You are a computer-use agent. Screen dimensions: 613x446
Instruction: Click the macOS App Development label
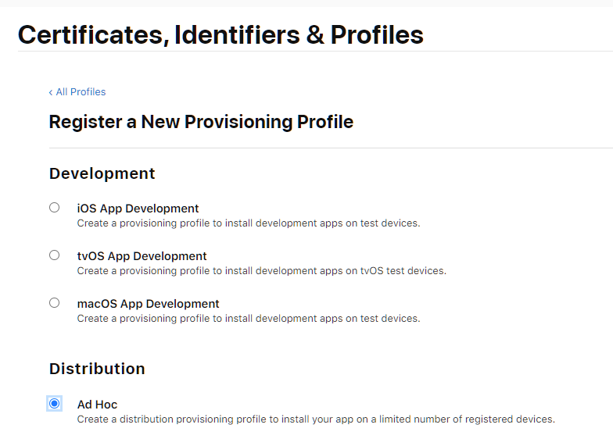pyautogui.click(x=148, y=304)
